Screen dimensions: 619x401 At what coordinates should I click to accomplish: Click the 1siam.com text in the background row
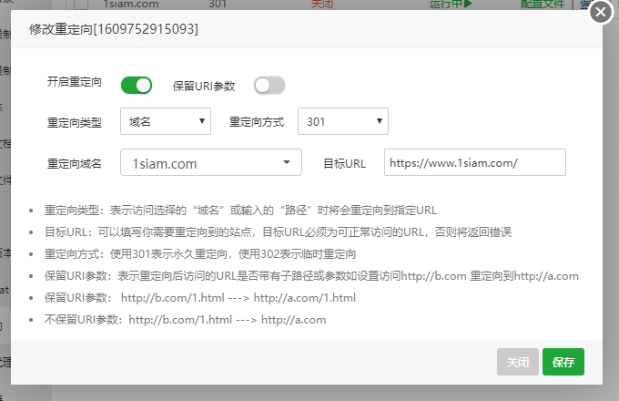(x=131, y=5)
